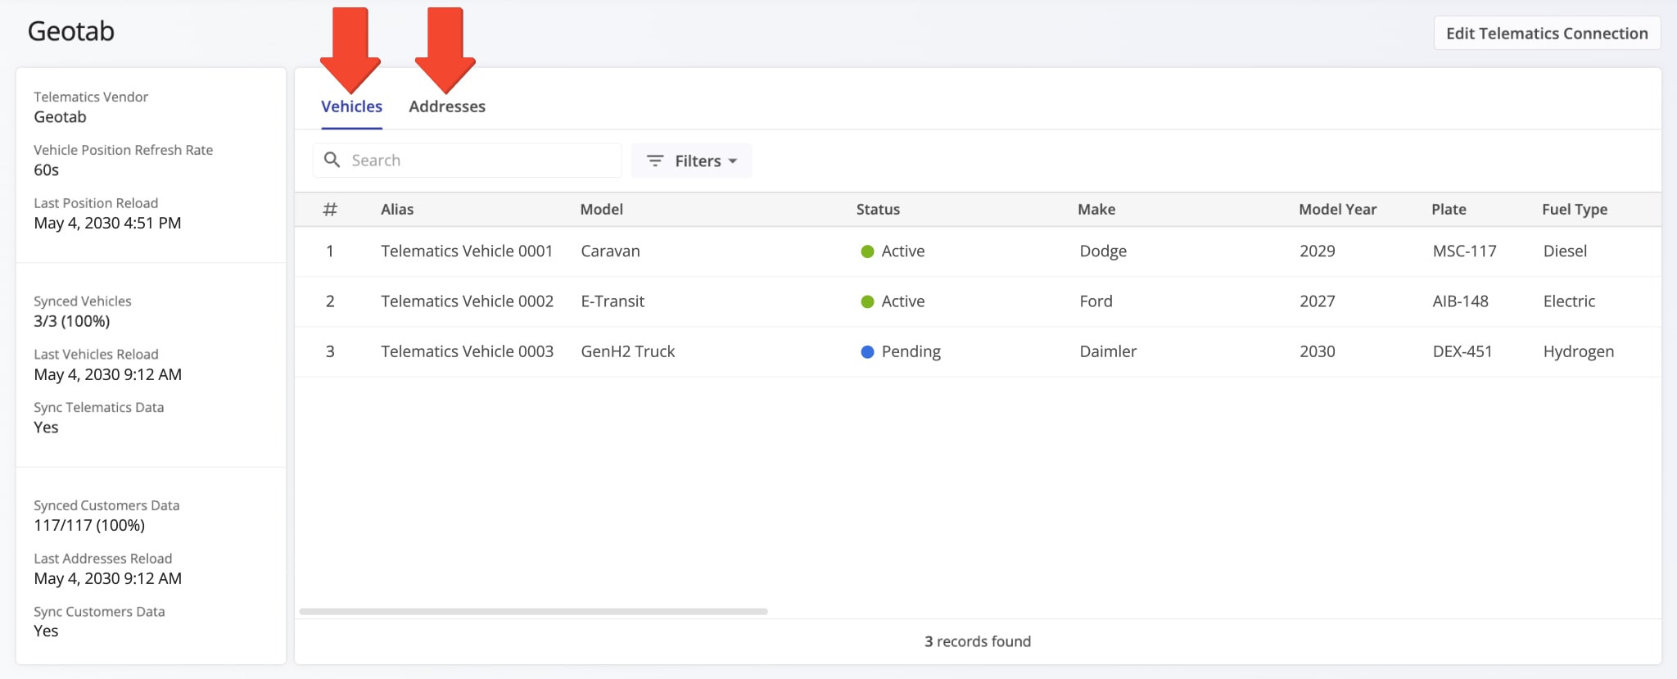Click plate AIB-148
Image resolution: width=1677 pixels, height=679 pixels.
1460,301
